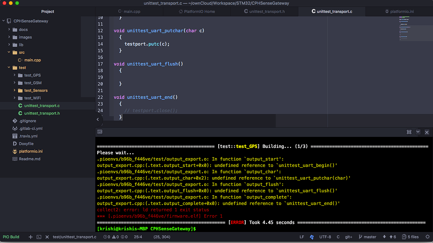Open the .gitignore file
Screen dimensions: 433x243
click(27, 121)
